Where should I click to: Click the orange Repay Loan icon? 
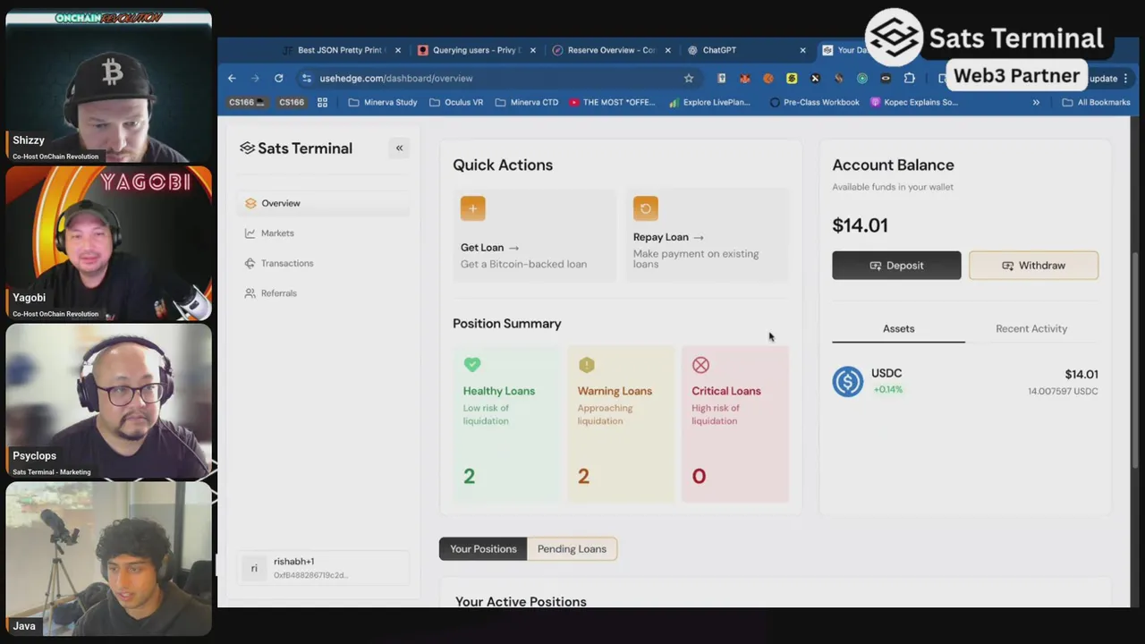[x=645, y=208]
